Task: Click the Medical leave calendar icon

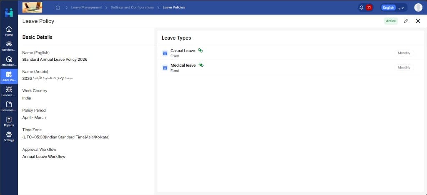Action: 165,67
